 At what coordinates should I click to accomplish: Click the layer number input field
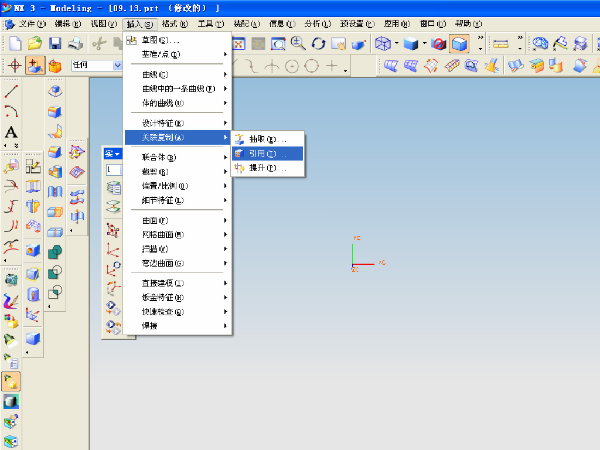point(114,169)
